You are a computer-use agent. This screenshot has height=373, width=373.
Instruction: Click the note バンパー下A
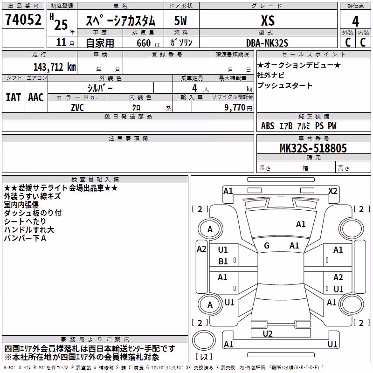tap(25, 238)
